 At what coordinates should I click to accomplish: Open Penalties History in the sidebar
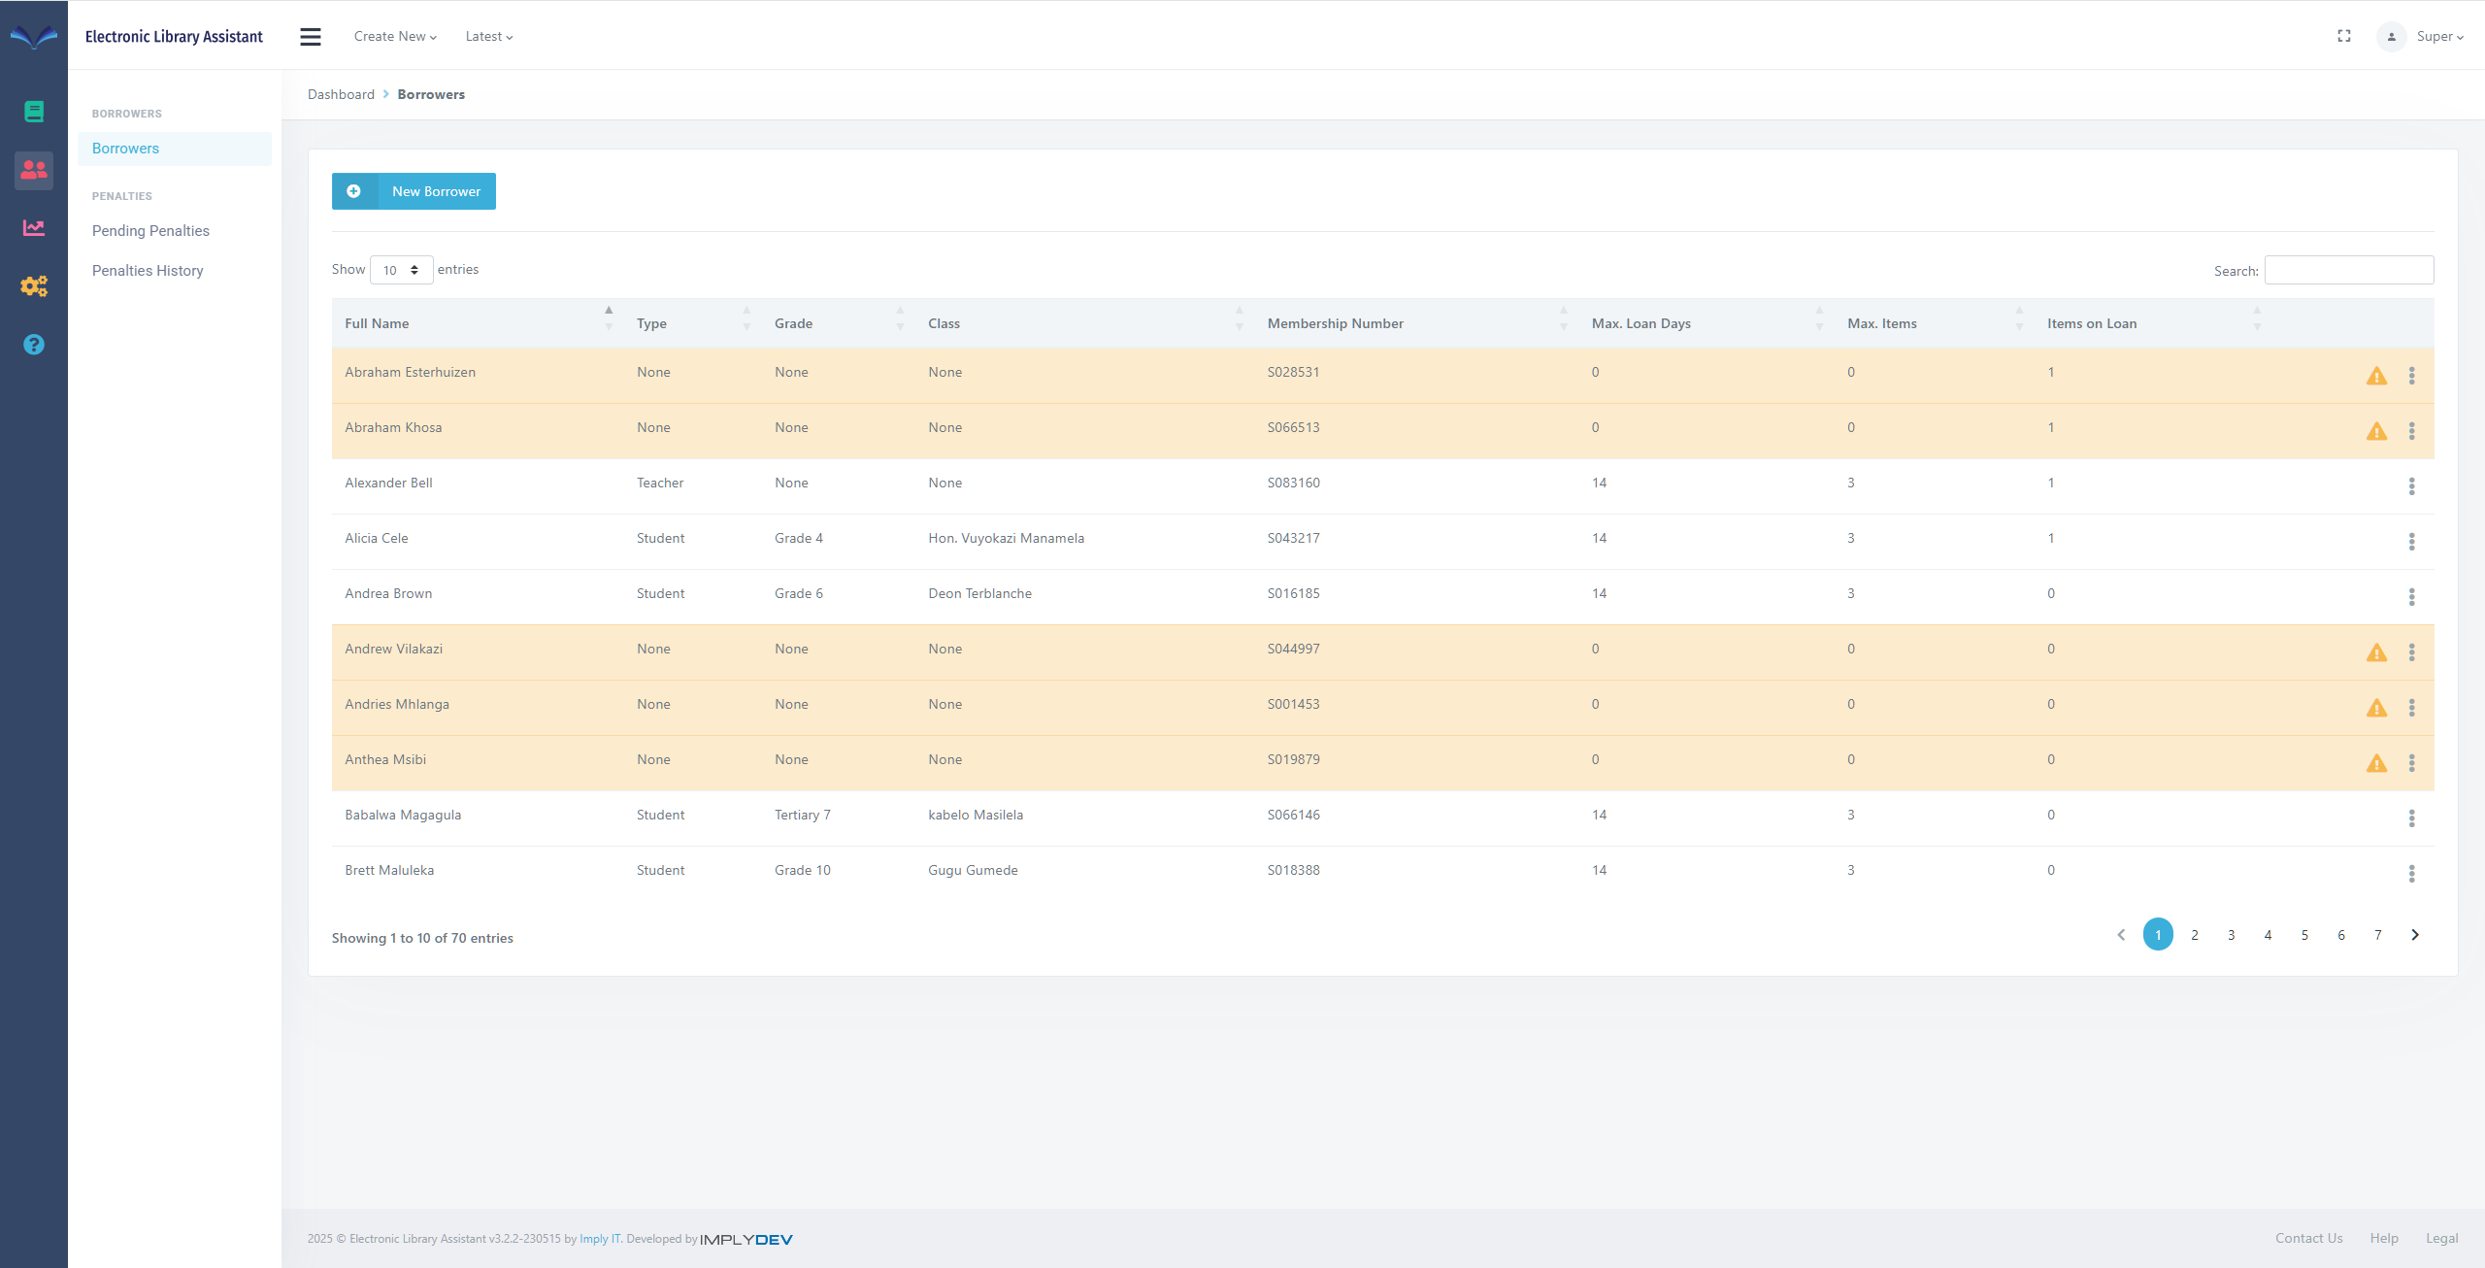pos(148,271)
